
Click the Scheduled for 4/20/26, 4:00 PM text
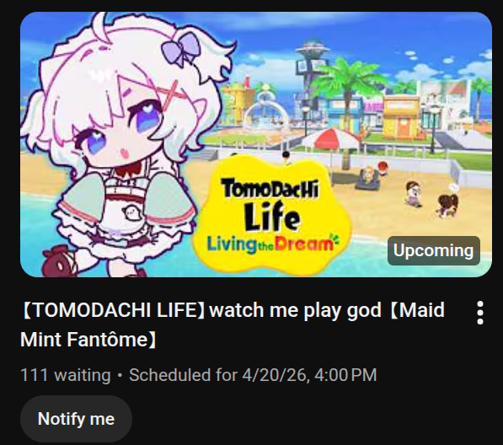[x=253, y=375]
